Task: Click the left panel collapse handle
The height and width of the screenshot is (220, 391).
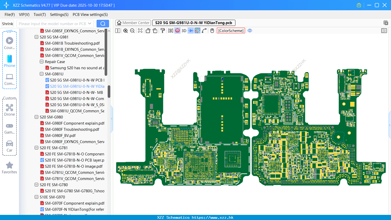Action: pos(112,118)
